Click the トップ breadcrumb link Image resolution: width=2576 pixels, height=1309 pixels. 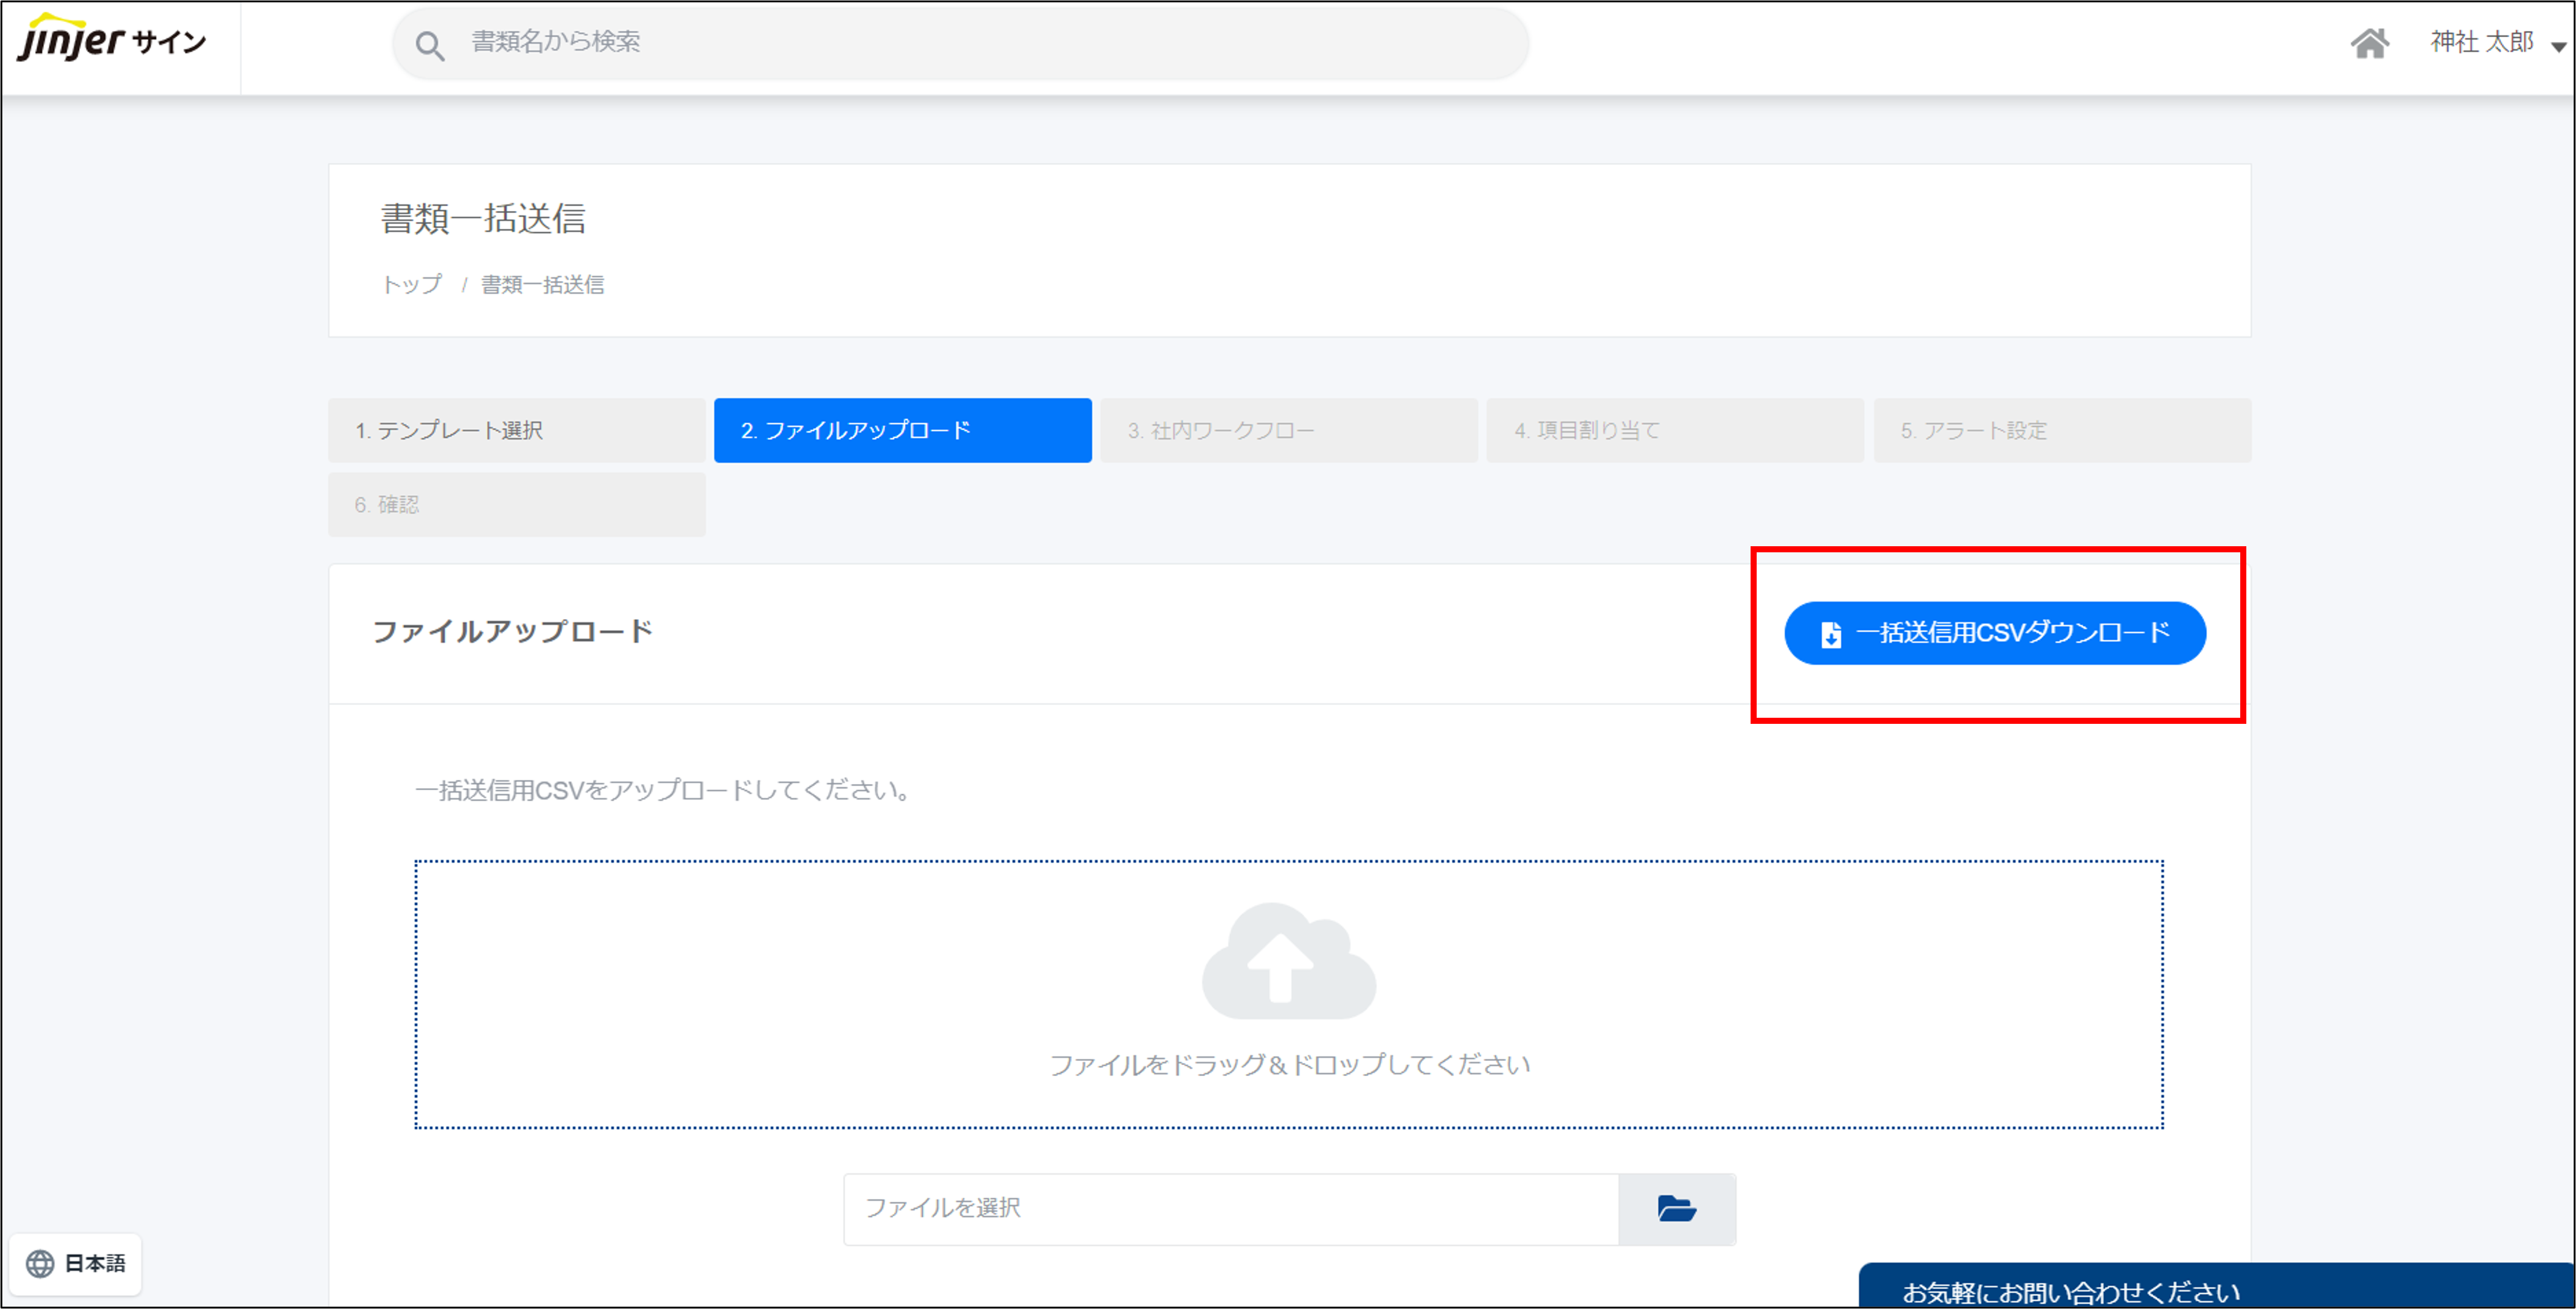412,285
